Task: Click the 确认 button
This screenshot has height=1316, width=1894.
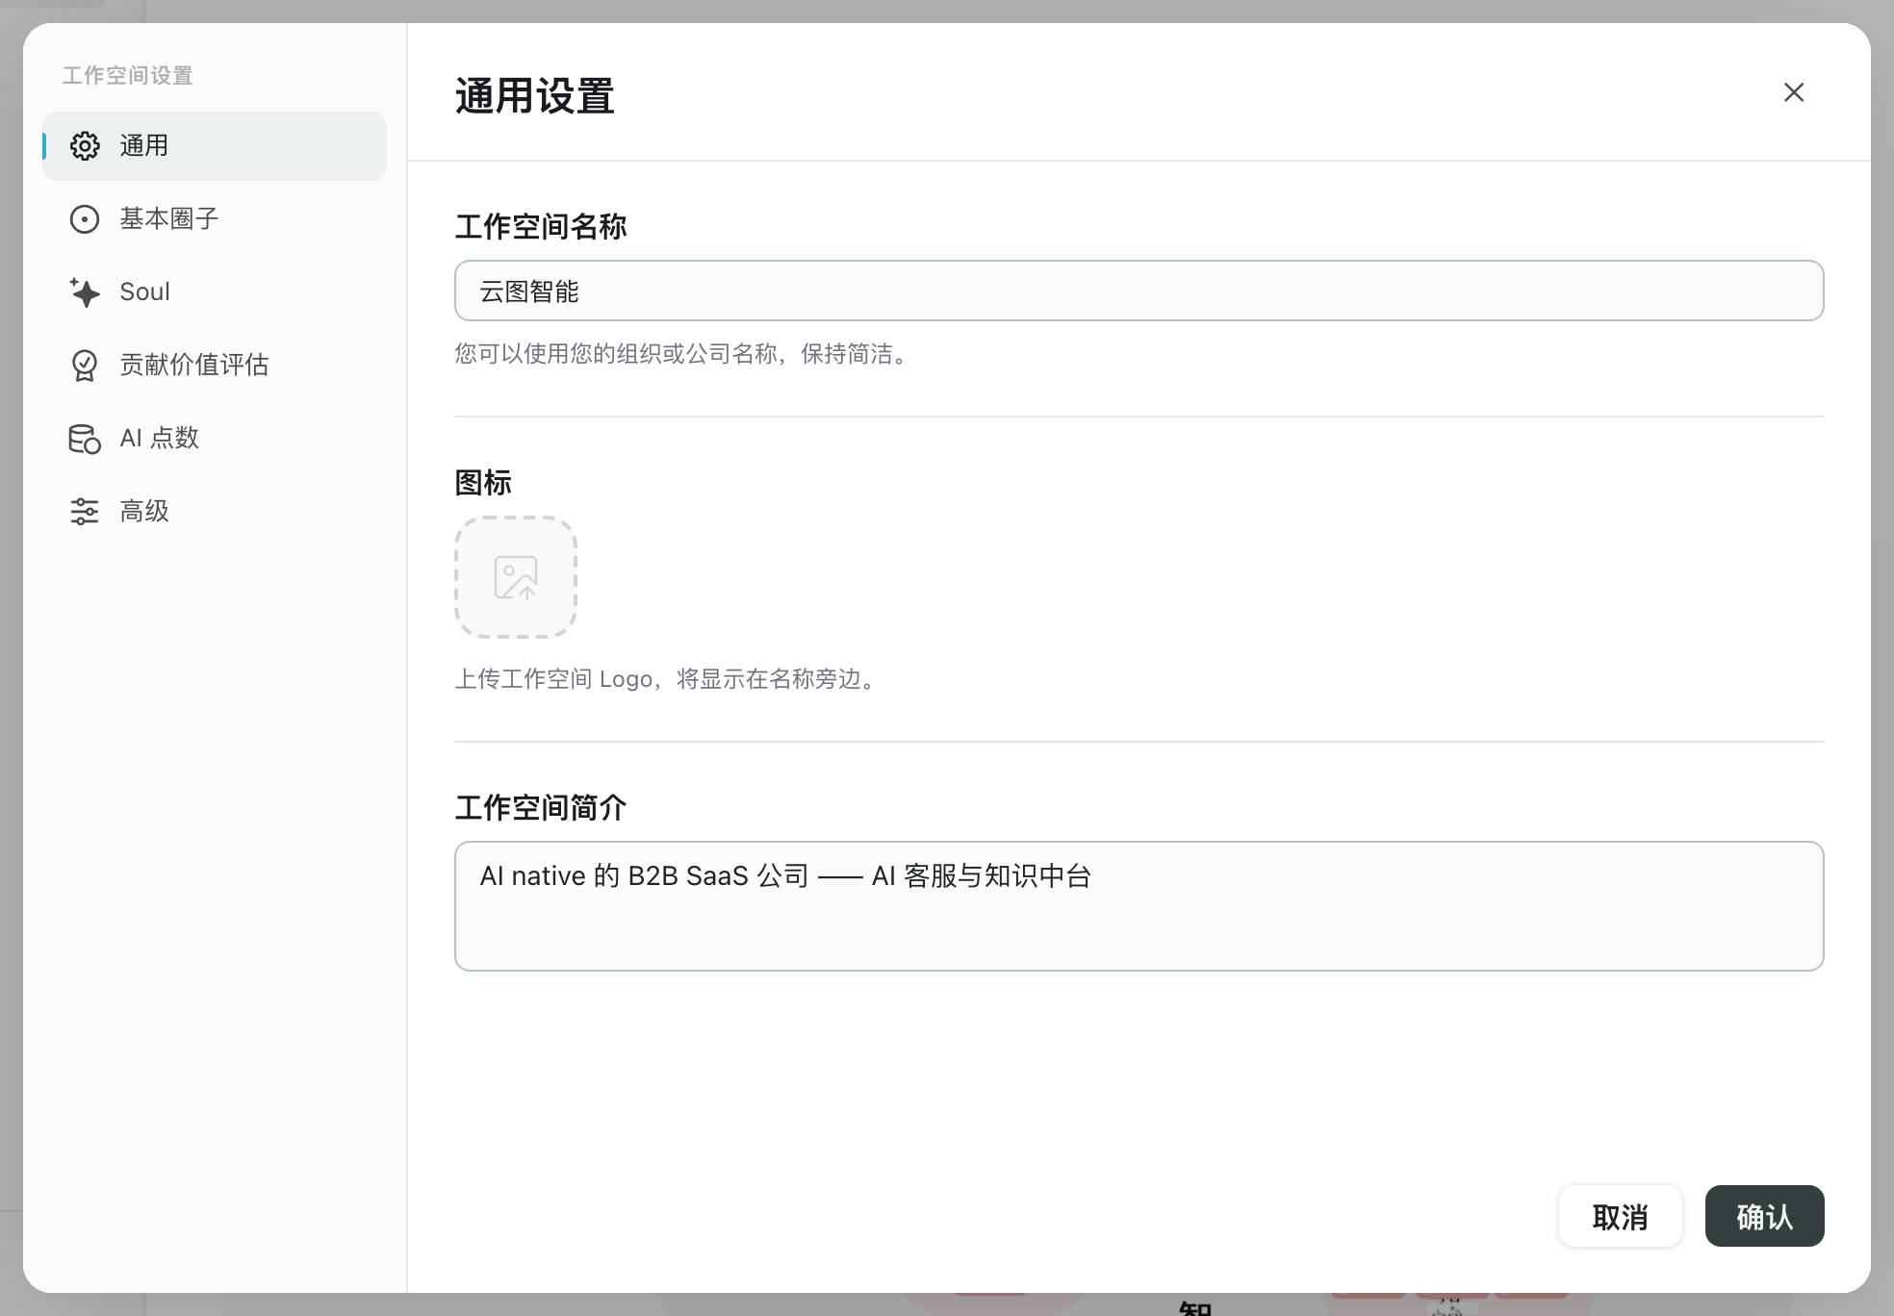Action: click(x=1765, y=1216)
